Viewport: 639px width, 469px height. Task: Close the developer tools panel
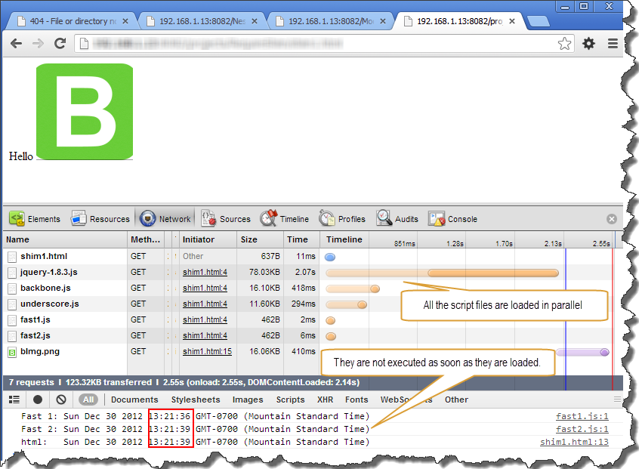pyautogui.click(x=611, y=219)
